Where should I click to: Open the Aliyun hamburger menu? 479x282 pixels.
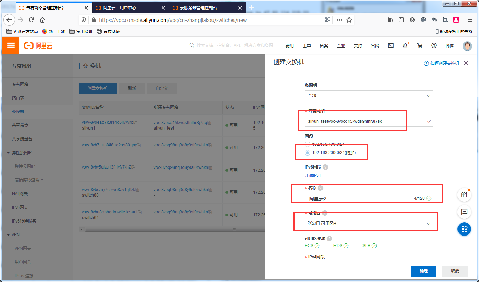11,45
